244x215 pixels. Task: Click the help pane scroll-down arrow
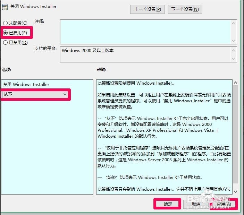point(236,192)
